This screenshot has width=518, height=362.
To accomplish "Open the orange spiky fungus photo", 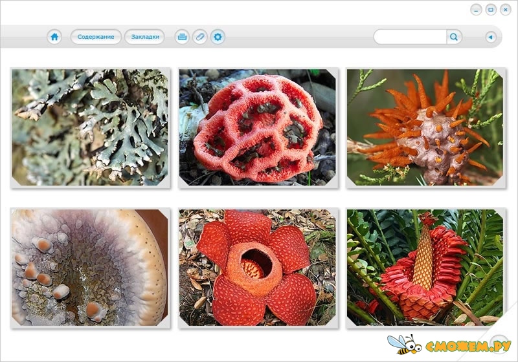I will pos(426,127).
